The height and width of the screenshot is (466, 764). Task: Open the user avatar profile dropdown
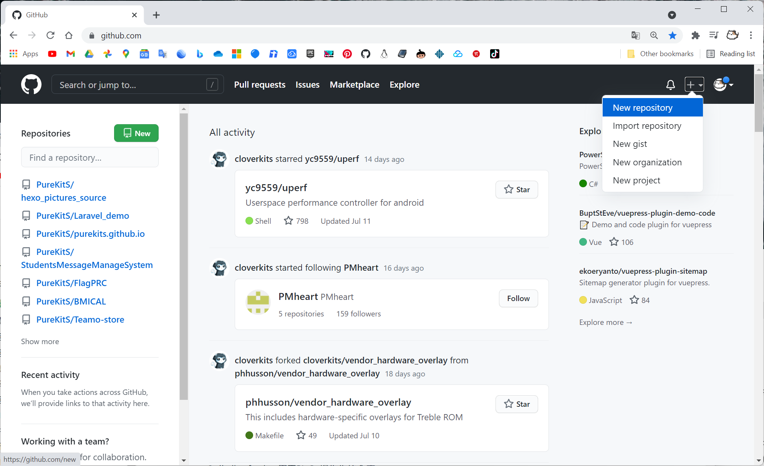click(x=723, y=85)
